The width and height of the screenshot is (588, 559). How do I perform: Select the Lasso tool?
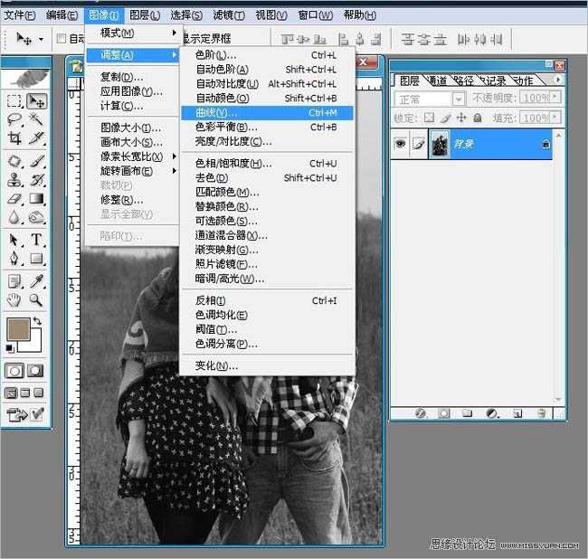tap(14, 119)
